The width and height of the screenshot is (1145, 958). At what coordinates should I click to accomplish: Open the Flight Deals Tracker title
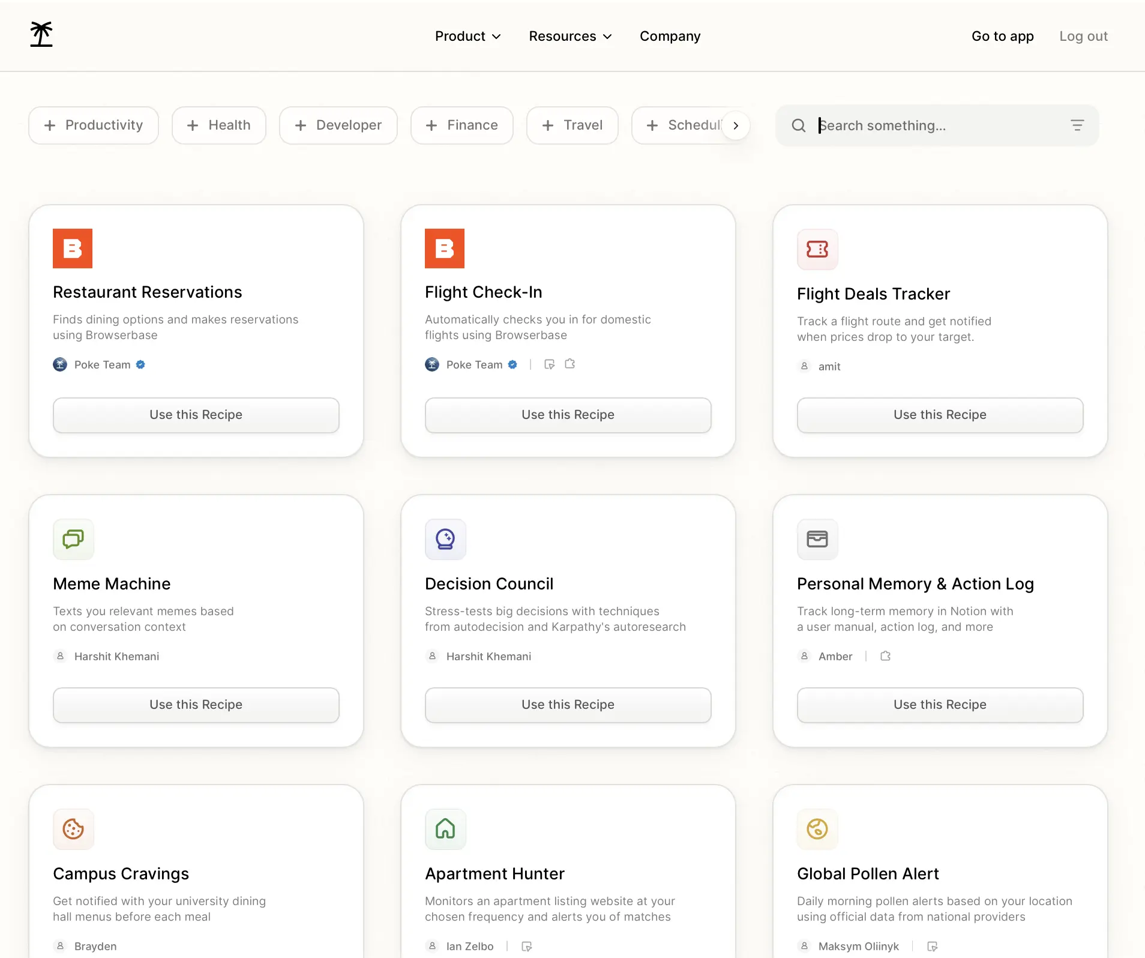coord(874,294)
